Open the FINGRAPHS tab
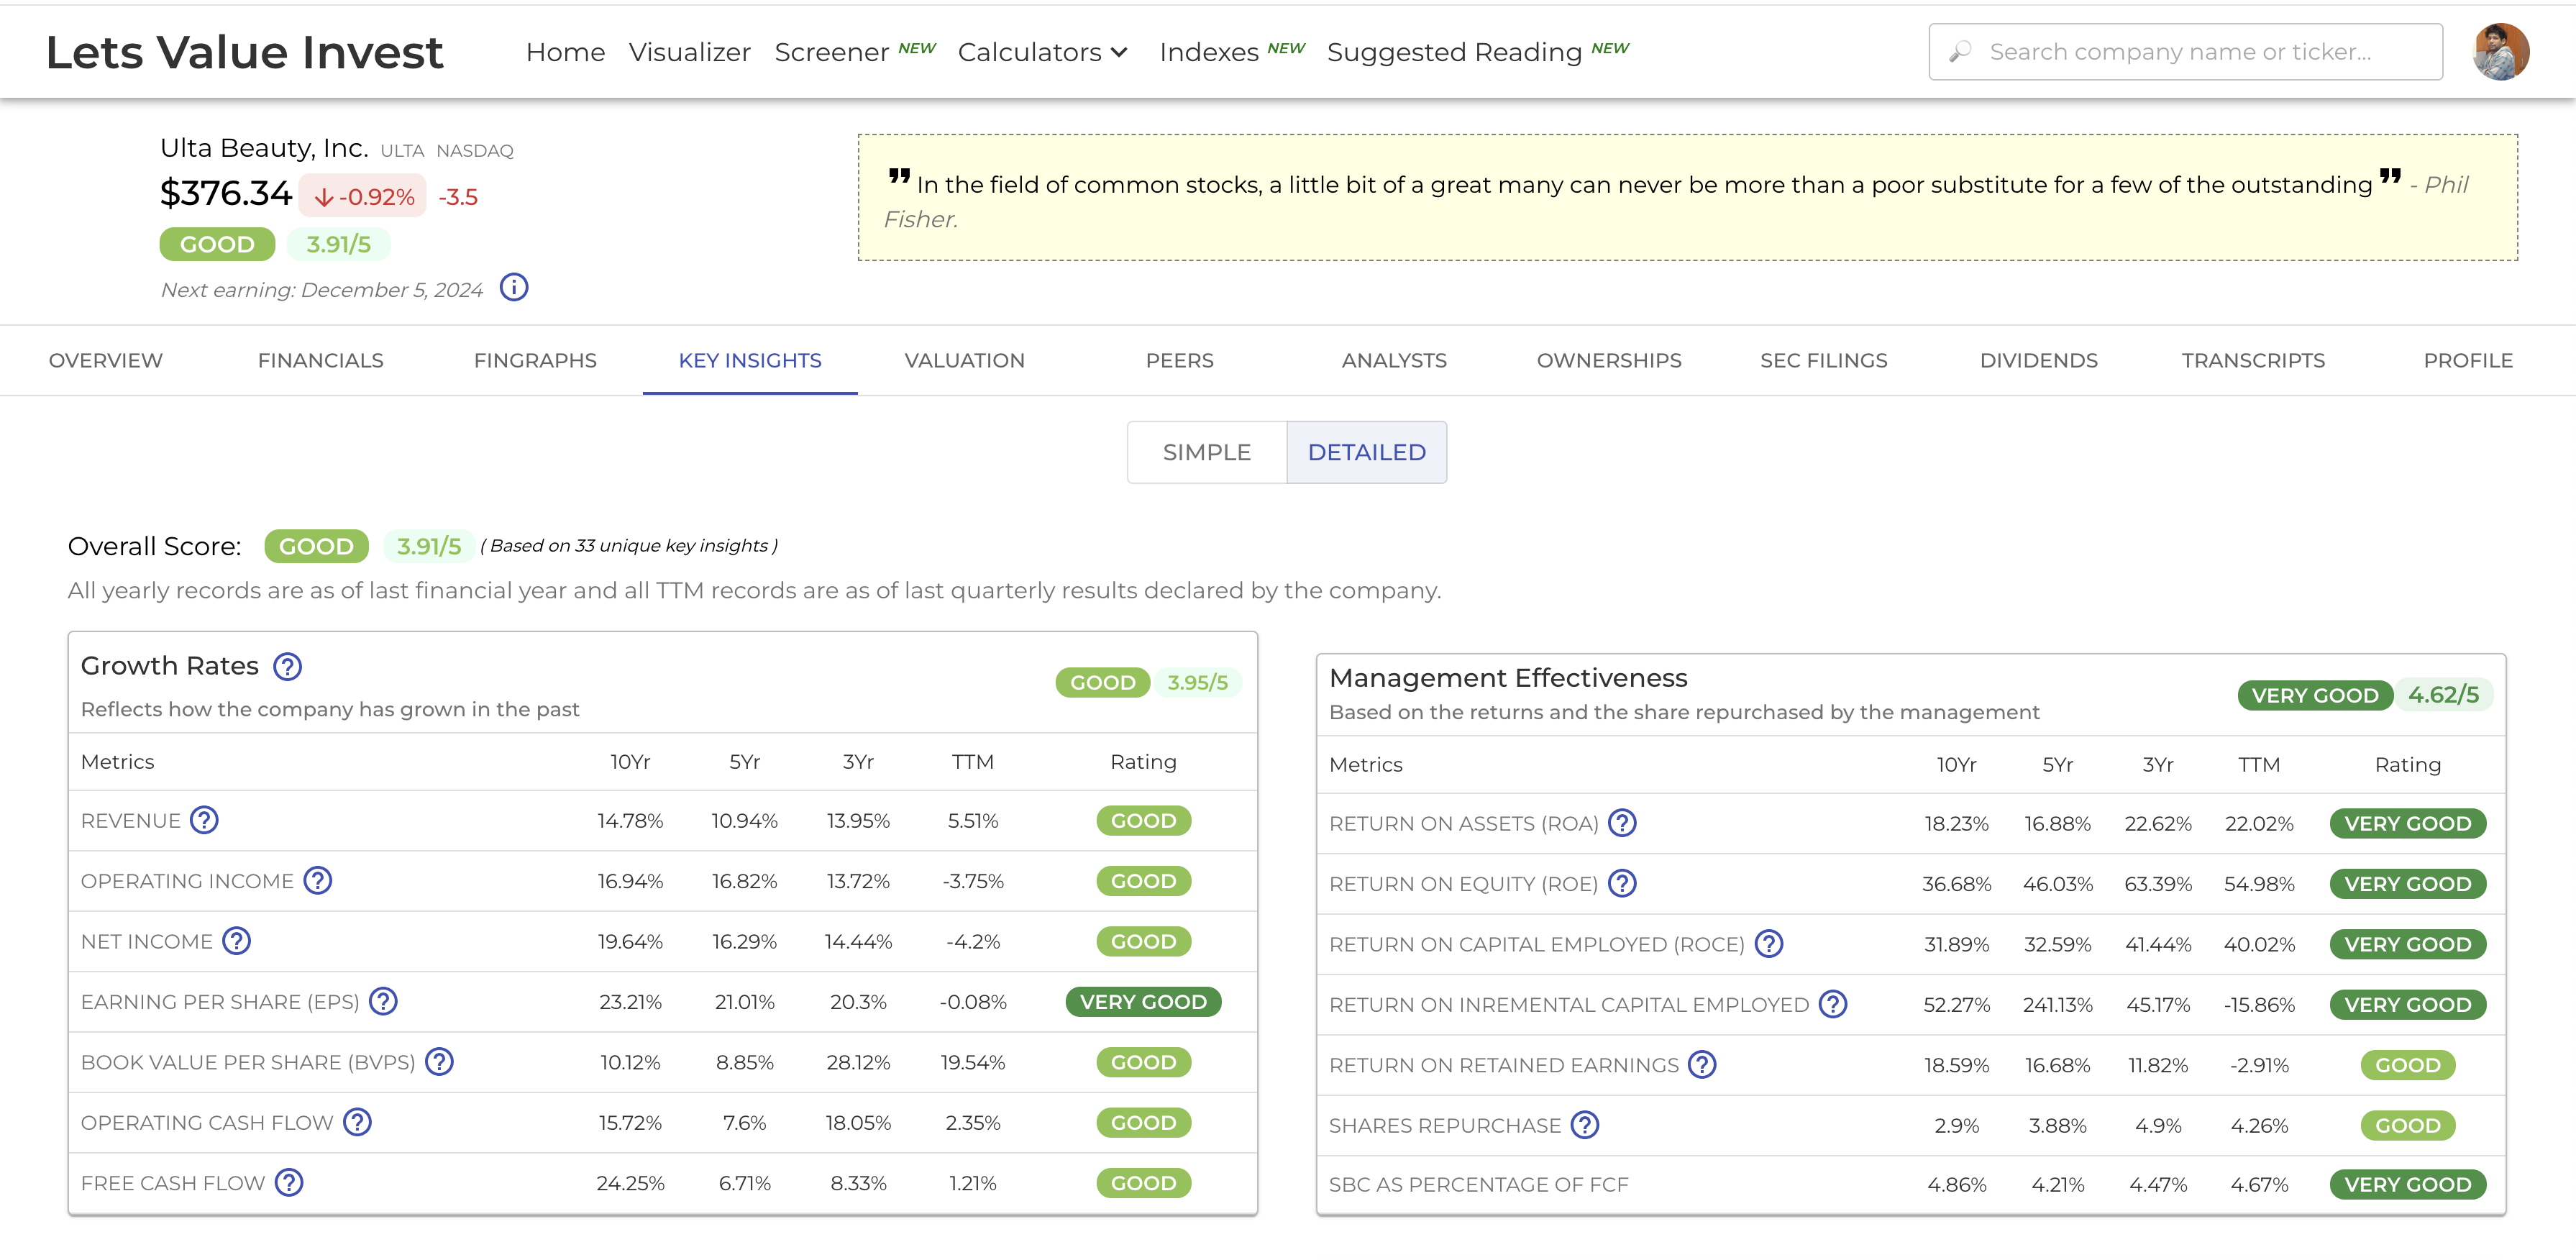2576x1260 pixels. click(535, 360)
